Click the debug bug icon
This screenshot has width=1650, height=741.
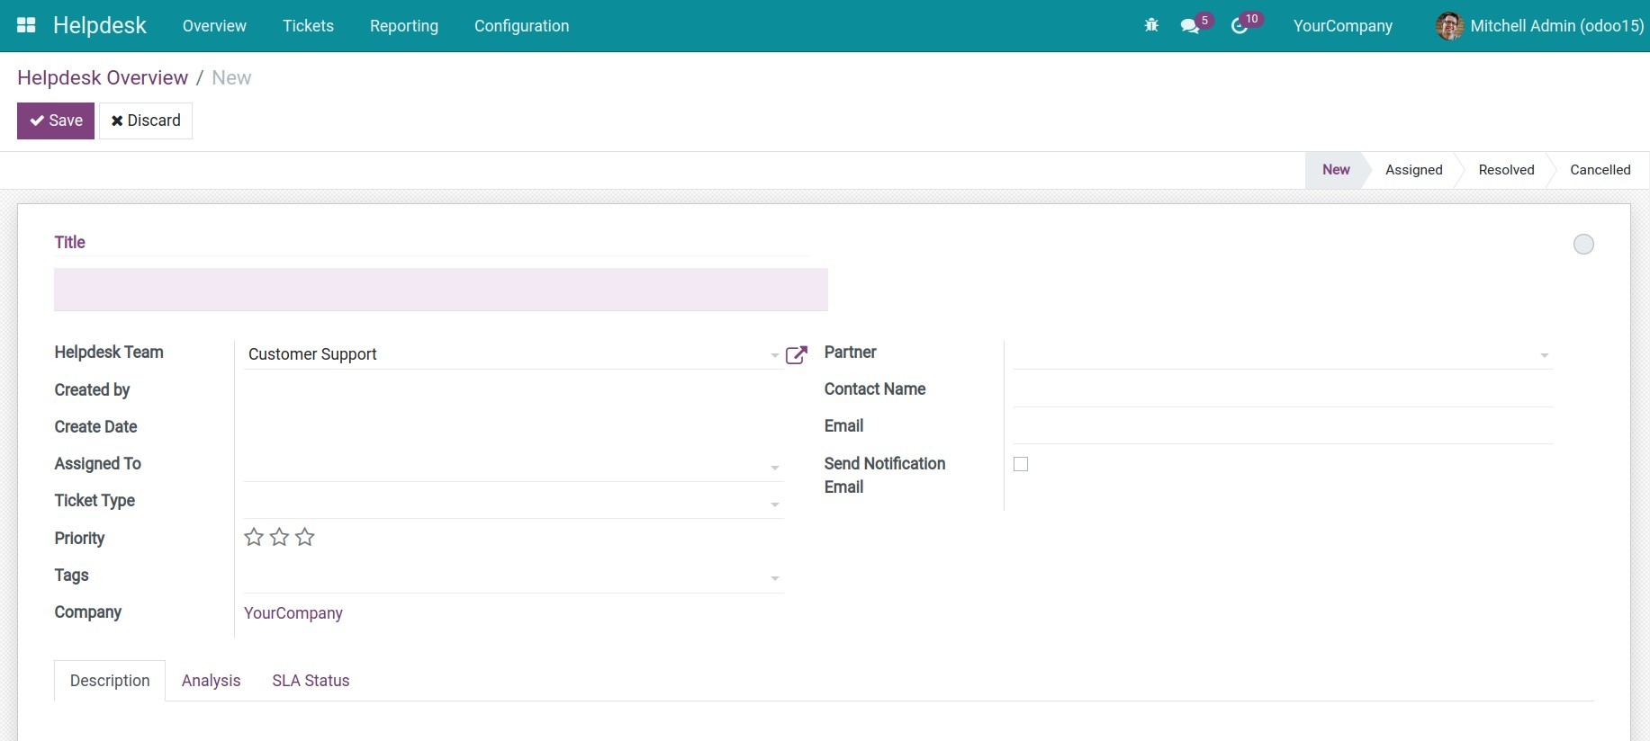coord(1150,26)
